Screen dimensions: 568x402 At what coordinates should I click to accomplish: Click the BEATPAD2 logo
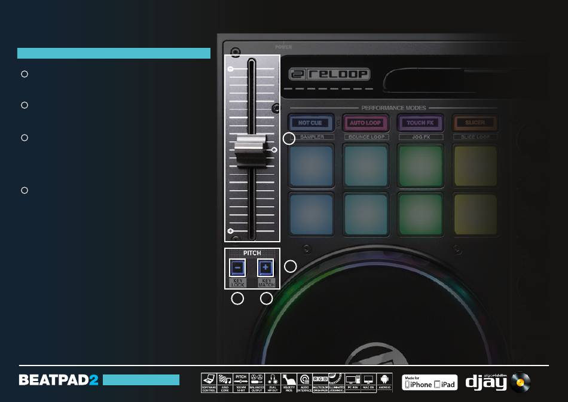(x=59, y=380)
